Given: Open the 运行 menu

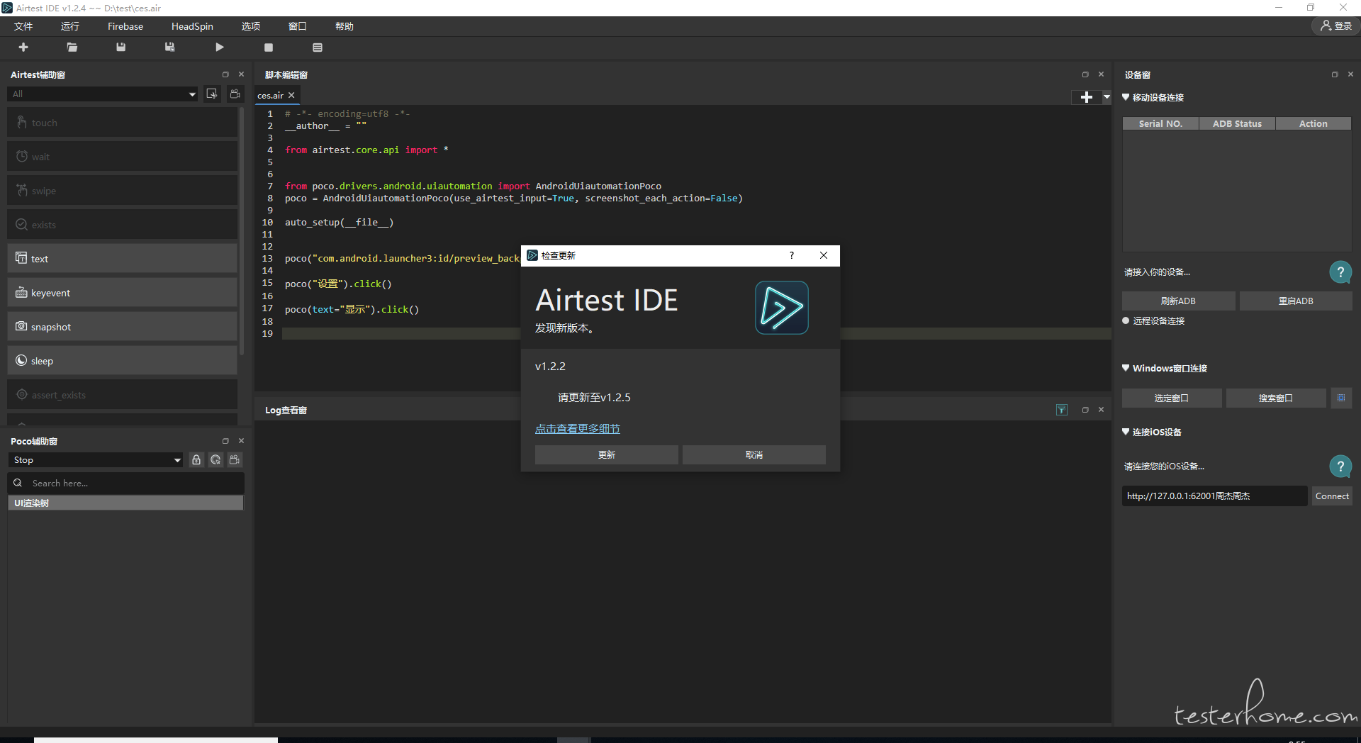Looking at the screenshot, I should click(x=70, y=26).
